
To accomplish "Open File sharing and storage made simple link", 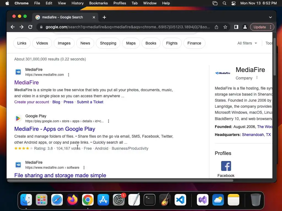I will tap(60, 175).
